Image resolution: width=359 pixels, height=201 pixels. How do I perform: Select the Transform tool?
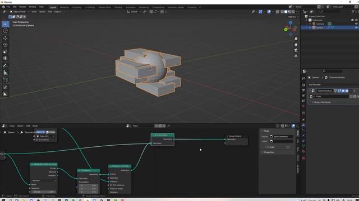click(5, 58)
